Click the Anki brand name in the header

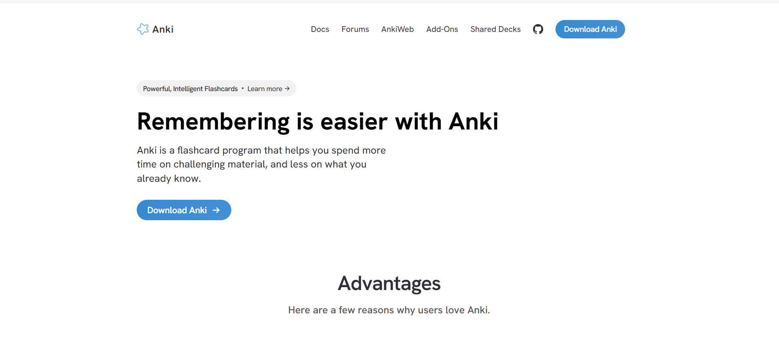163,29
